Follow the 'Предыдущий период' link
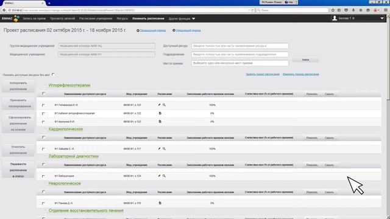390x219 pixels. (x=153, y=30)
